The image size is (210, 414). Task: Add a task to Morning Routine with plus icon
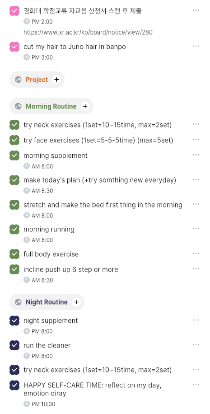coord(85,106)
